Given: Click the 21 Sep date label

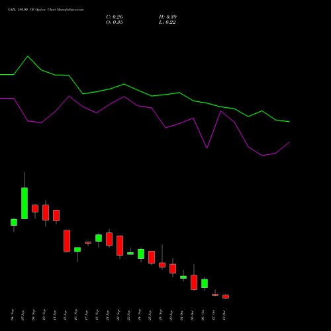Looking at the screenshot, I should [x=108, y=315].
